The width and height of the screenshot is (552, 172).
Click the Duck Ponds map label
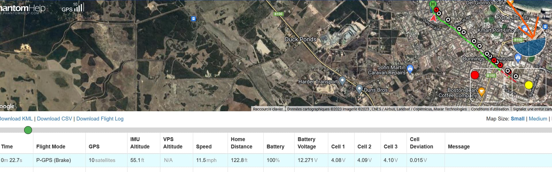click(300, 39)
